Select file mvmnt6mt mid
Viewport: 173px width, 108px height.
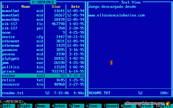coord(43,15)
